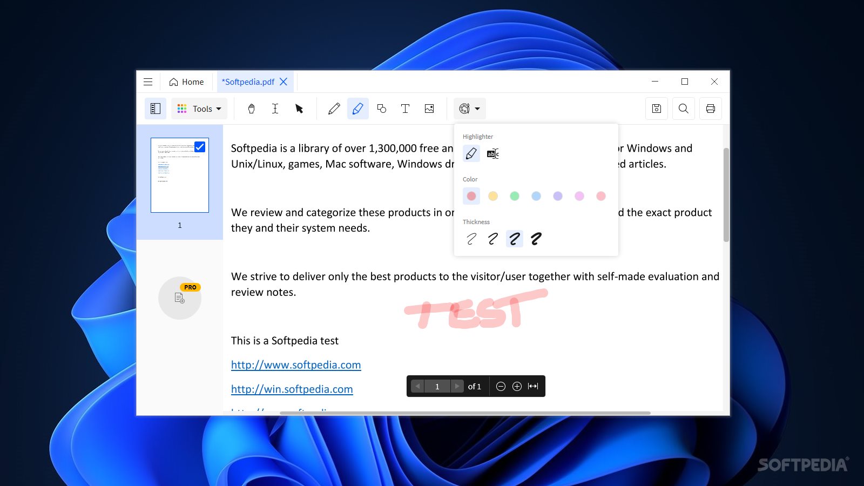Pick the purple highlighter color

pyautogui.click(x=558, y=196)
